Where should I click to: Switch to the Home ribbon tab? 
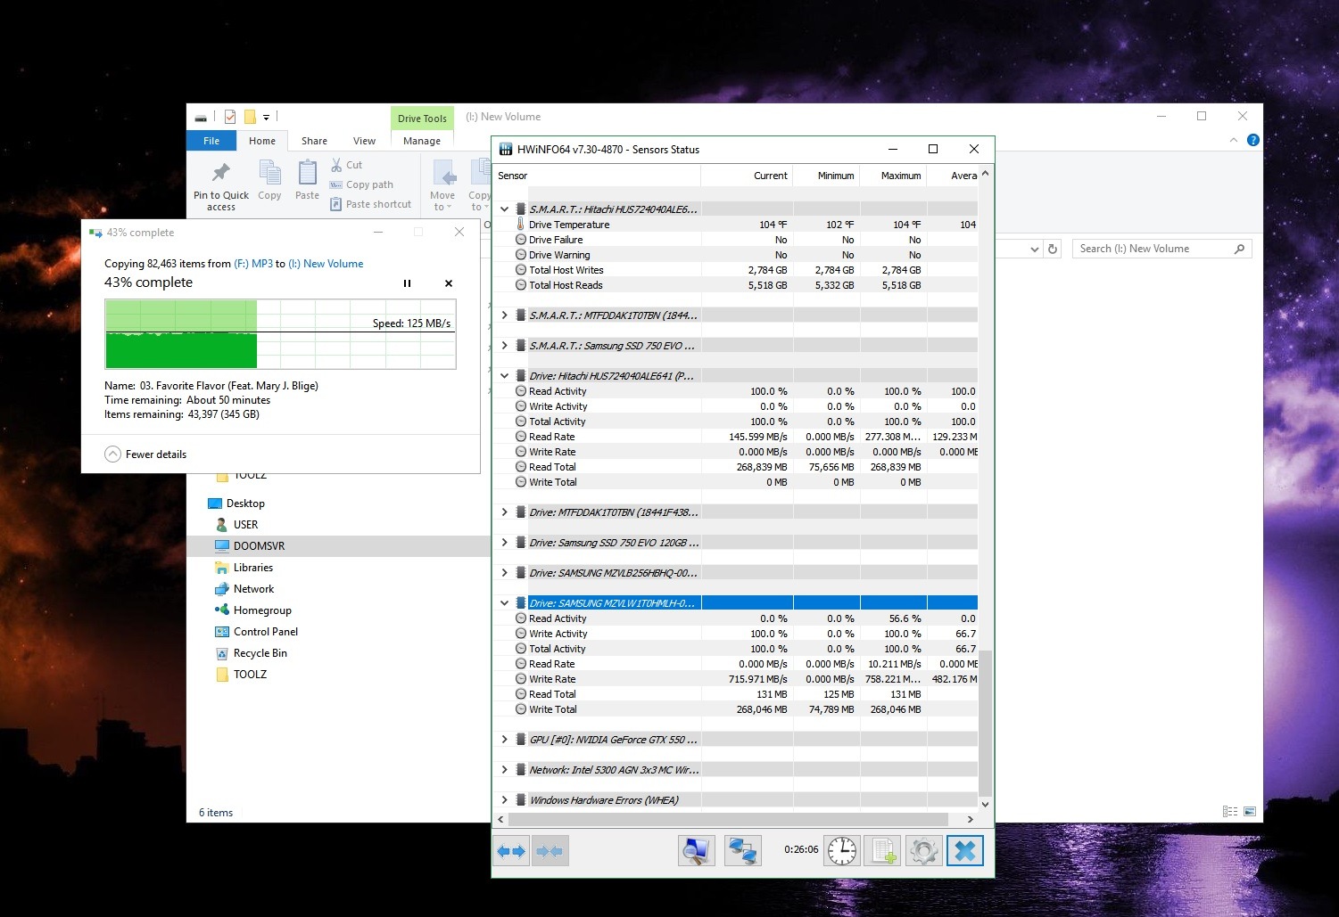tap(262, 141)
